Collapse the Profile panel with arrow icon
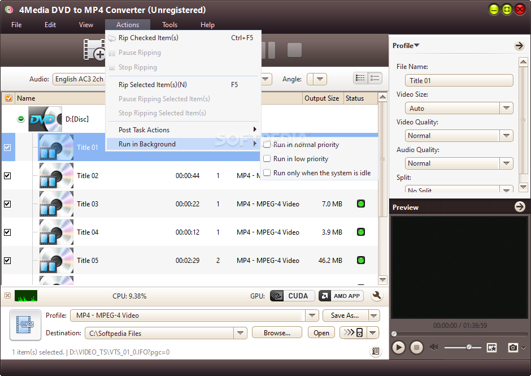Viewport: 531px width, 376px height. click(519, 45)
